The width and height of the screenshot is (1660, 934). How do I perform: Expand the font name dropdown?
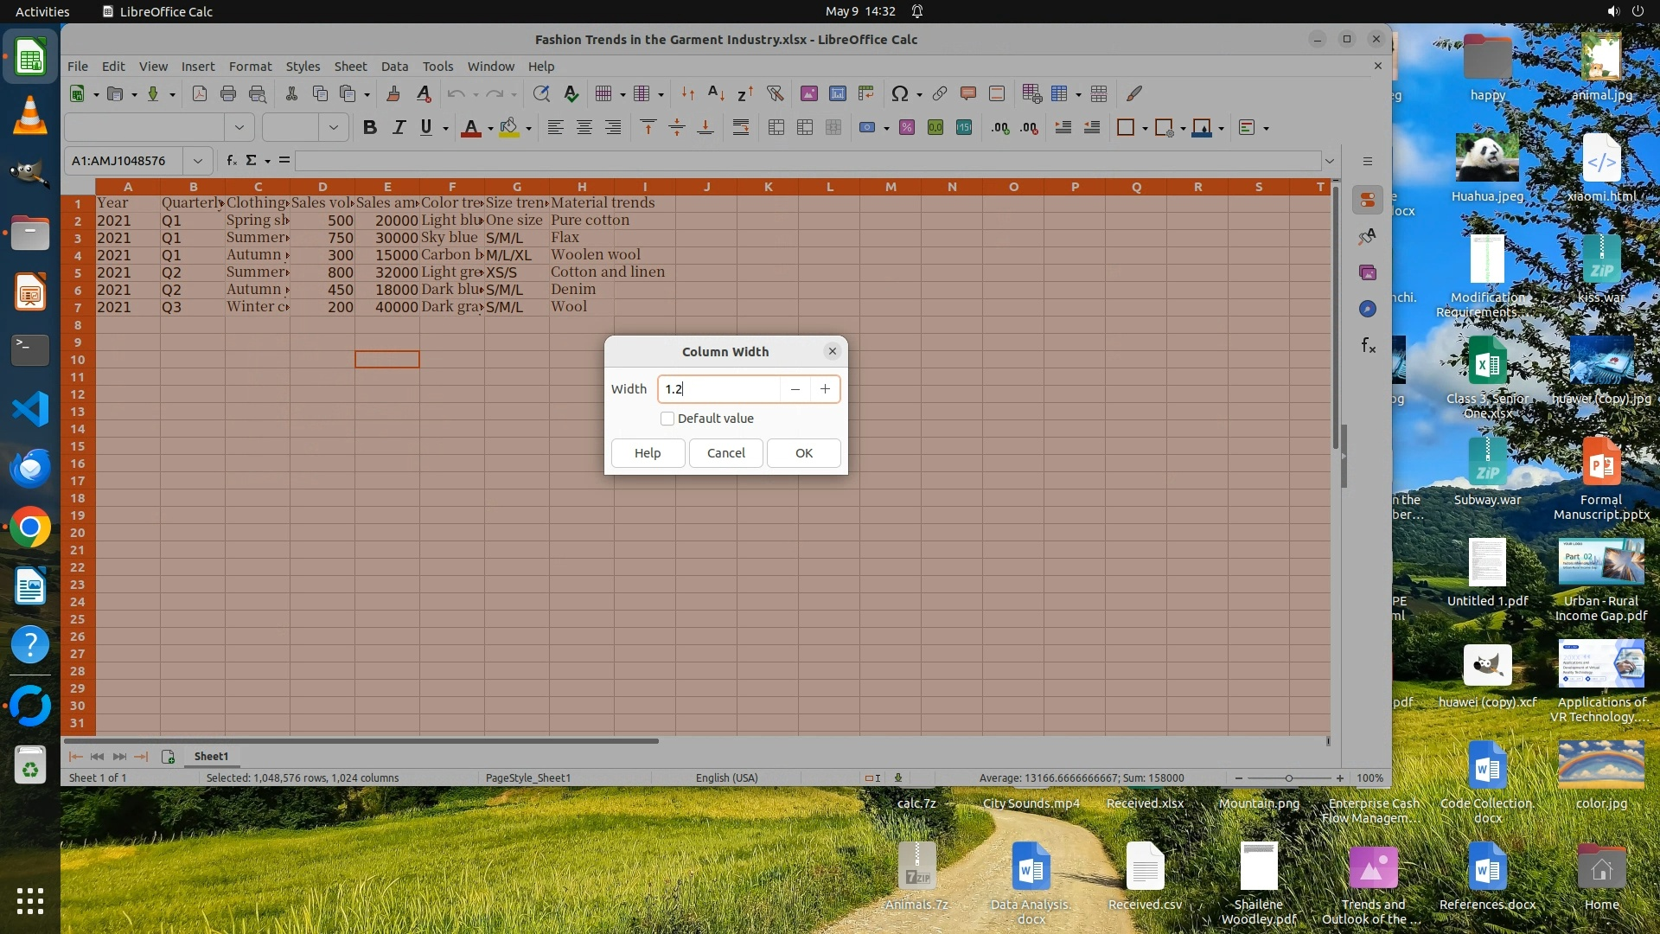coord(239,128)
